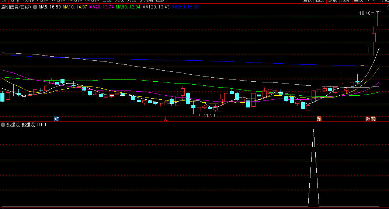This screenshot has width=389, height=209.
Task: Select the MA20: 13.74 label
Action: (101, 7)
